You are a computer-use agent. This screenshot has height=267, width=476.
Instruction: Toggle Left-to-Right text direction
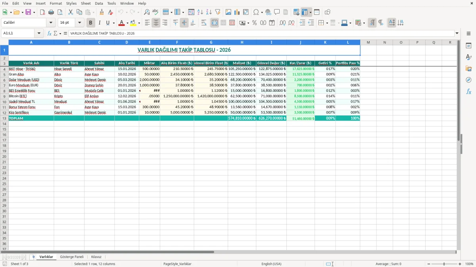pos(372,23)
